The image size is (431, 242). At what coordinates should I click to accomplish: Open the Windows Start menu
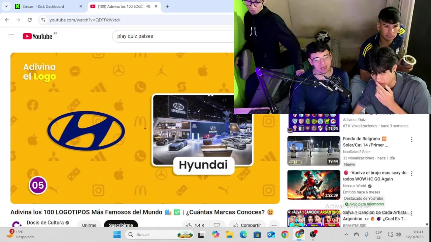point(117,235)
